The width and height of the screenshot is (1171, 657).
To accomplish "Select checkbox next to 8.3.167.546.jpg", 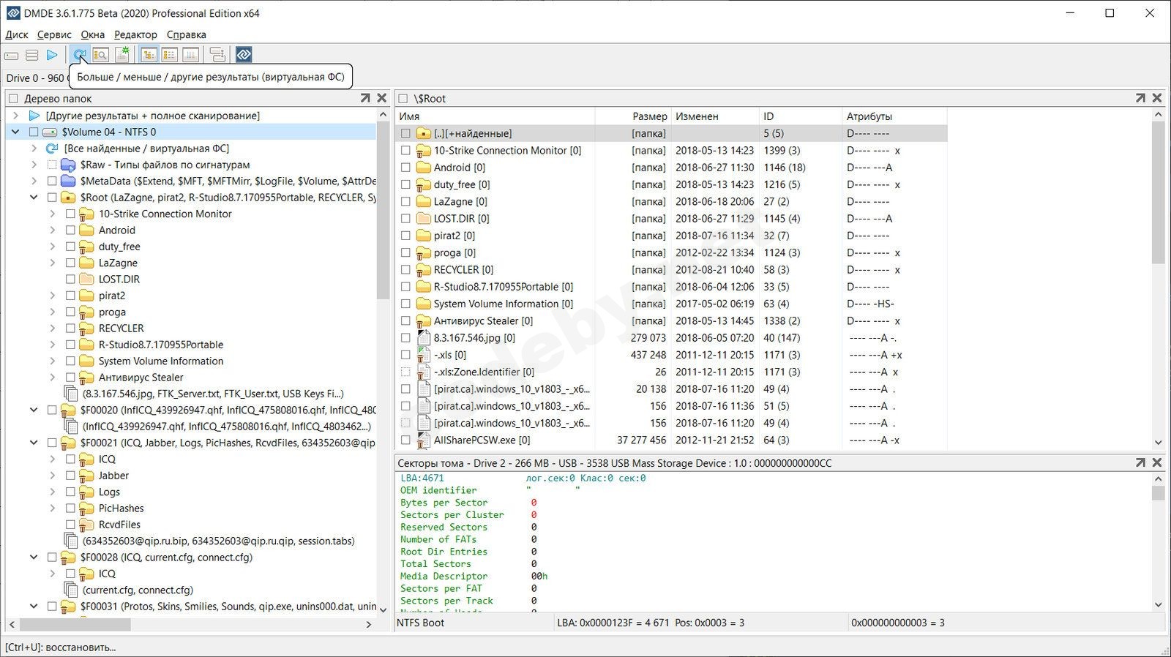I will click(405, 338).
